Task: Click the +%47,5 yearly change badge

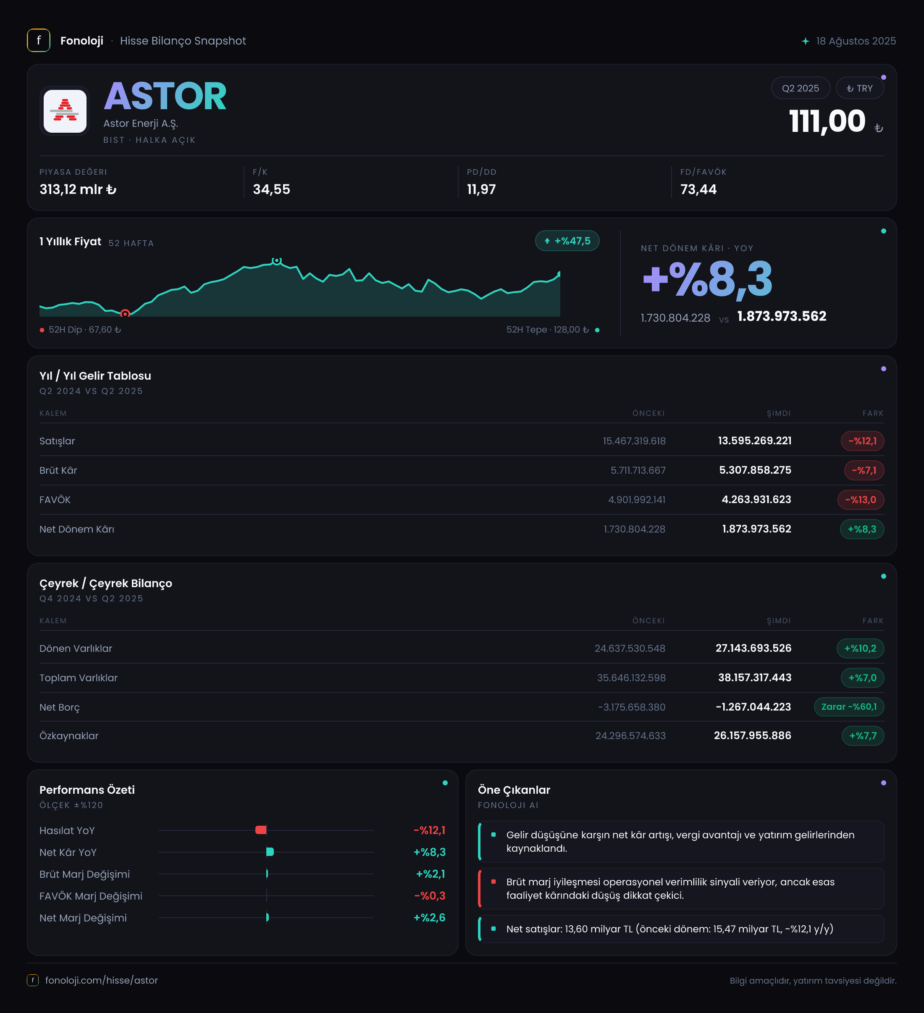Action: (567, 241)
